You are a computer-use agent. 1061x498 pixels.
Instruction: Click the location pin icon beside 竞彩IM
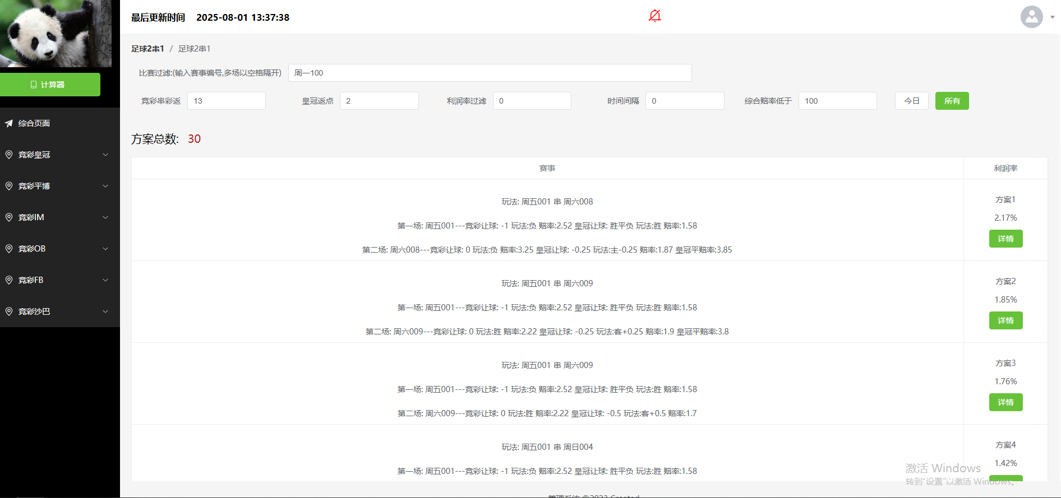[9, 217]
